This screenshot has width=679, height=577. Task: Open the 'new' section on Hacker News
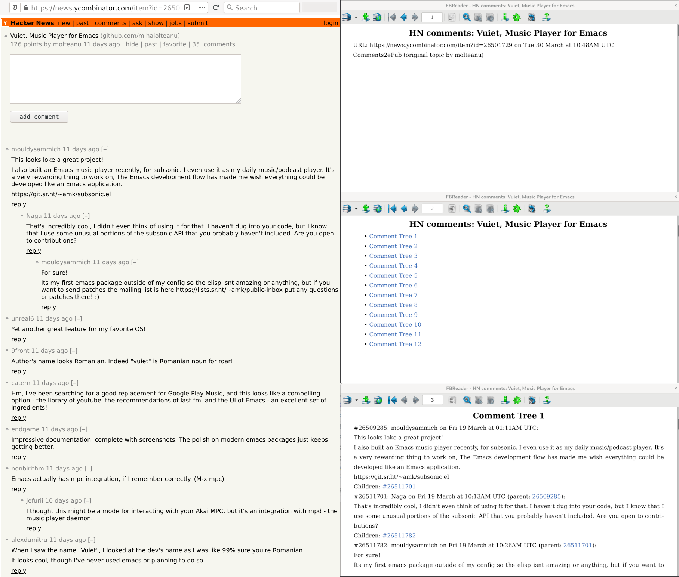click(64, 23)
